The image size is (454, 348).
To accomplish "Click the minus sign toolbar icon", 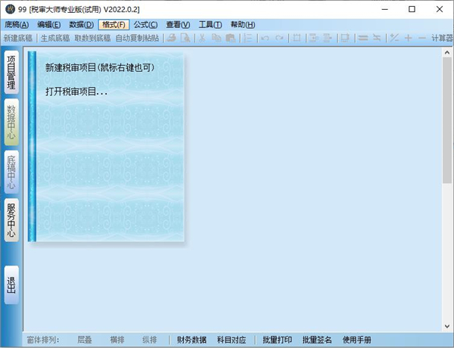I will point(422,38).
